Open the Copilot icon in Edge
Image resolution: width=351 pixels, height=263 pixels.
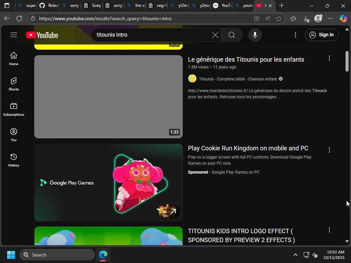click(x=343, y=18)
